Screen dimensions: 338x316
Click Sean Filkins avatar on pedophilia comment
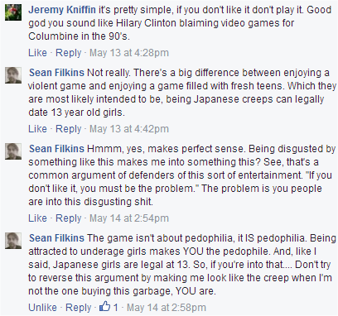coord(13,241)
